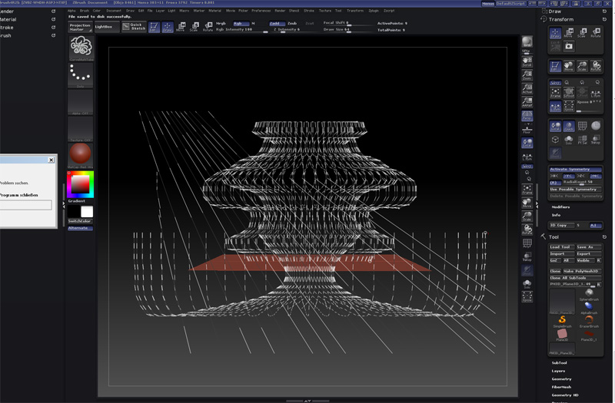Set canvas to Actual size
The image size is (615, 403).
point(527,89)
